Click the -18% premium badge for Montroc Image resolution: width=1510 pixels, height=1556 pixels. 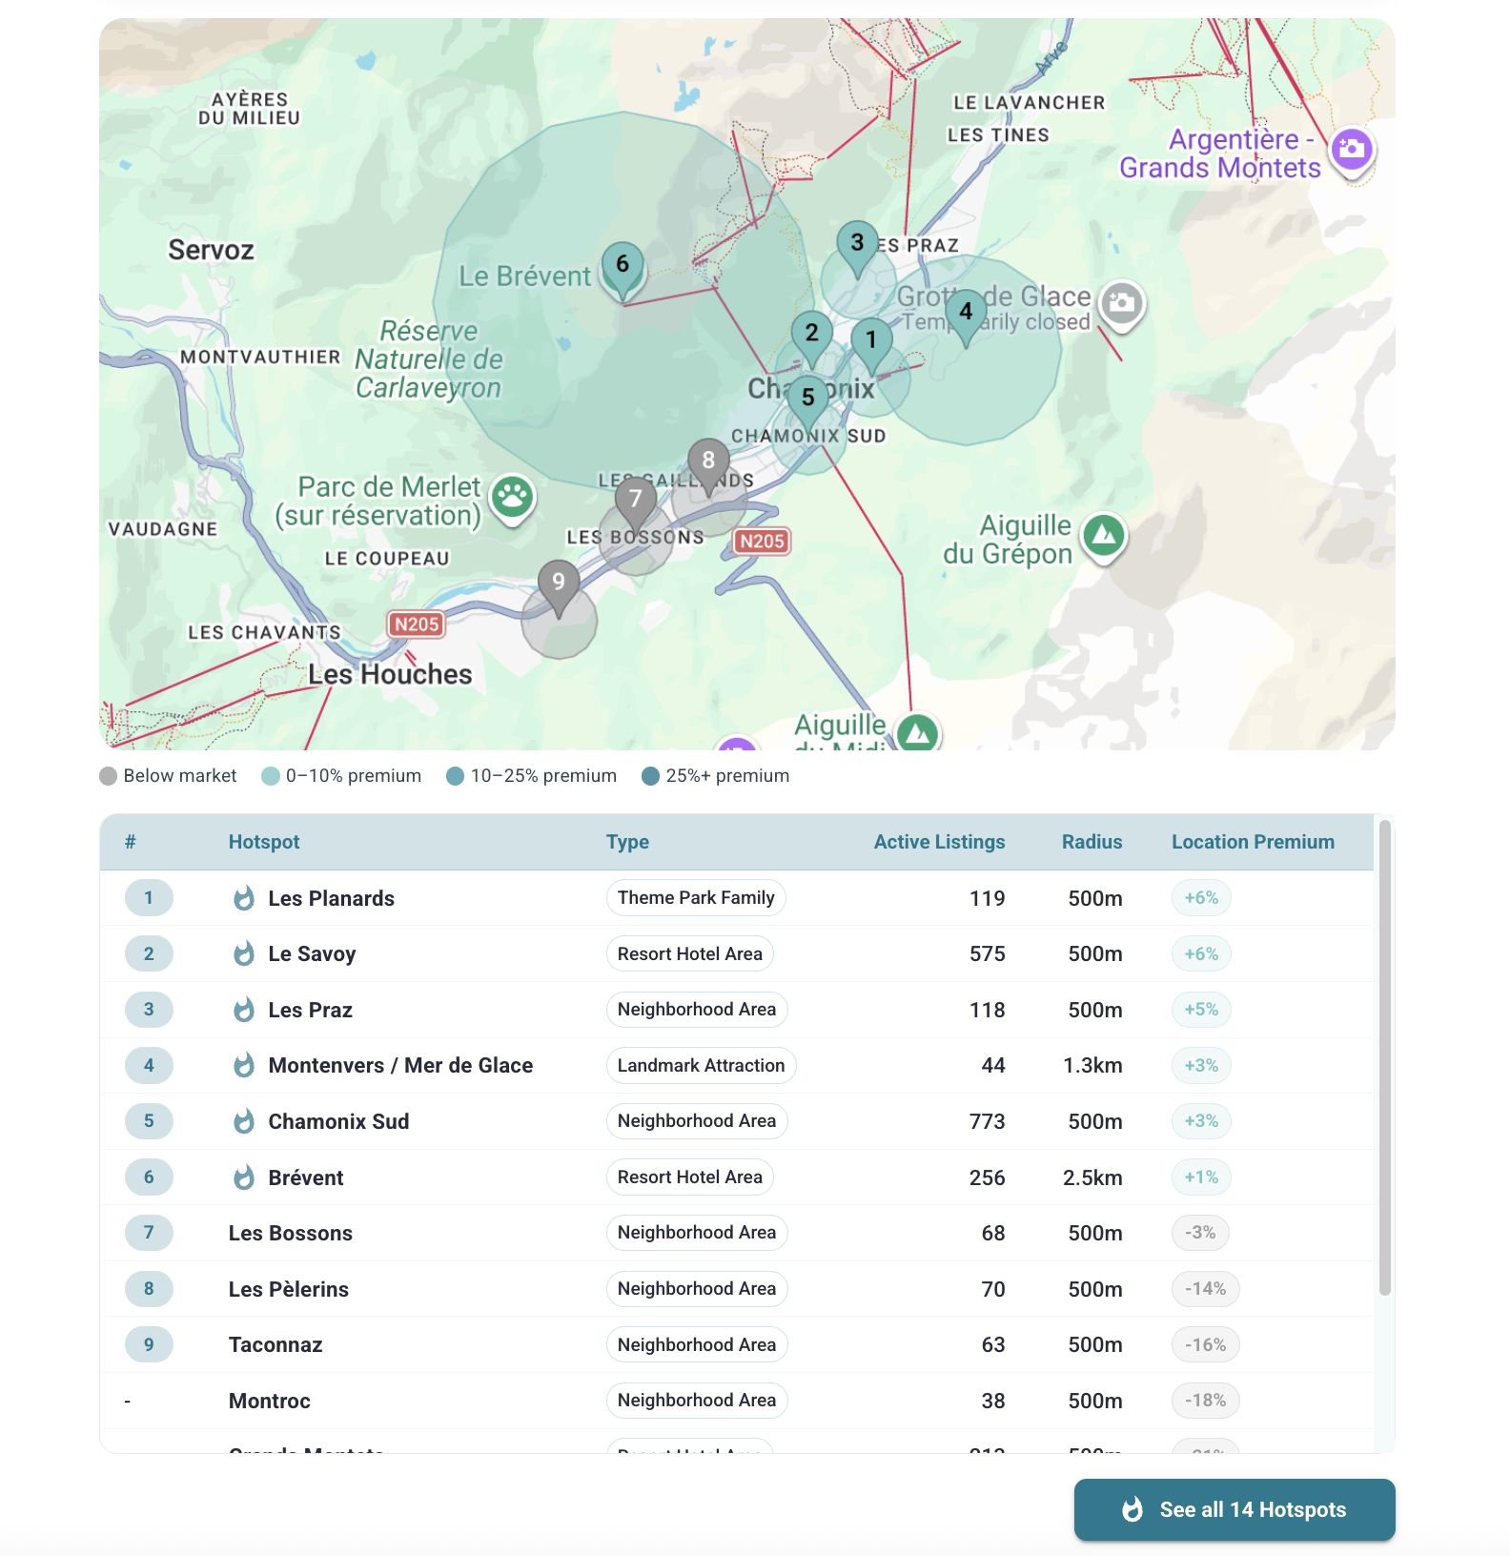point(1205,1401)
